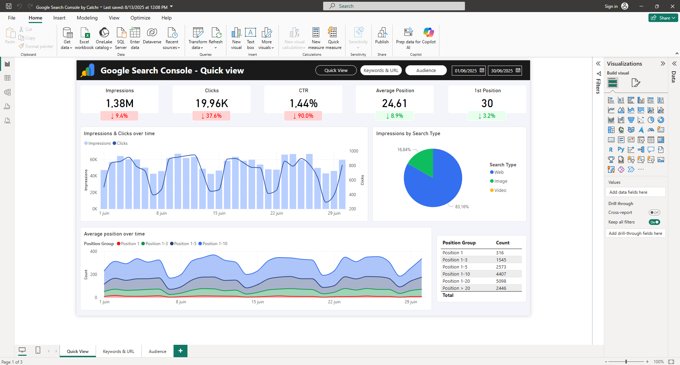Viewport: 680px width, 365px height.
Task: Select the map visual icon
Action: (621, 130)
